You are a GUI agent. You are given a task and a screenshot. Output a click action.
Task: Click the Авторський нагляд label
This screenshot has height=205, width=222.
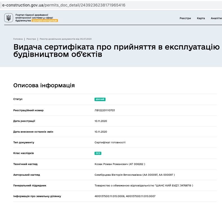click(27, 175)
